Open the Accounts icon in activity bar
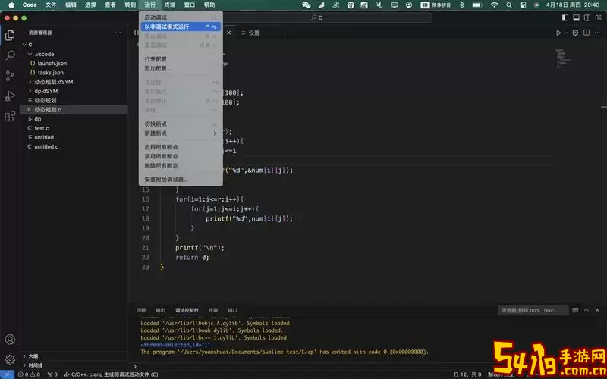 click(x=10, y=340)
